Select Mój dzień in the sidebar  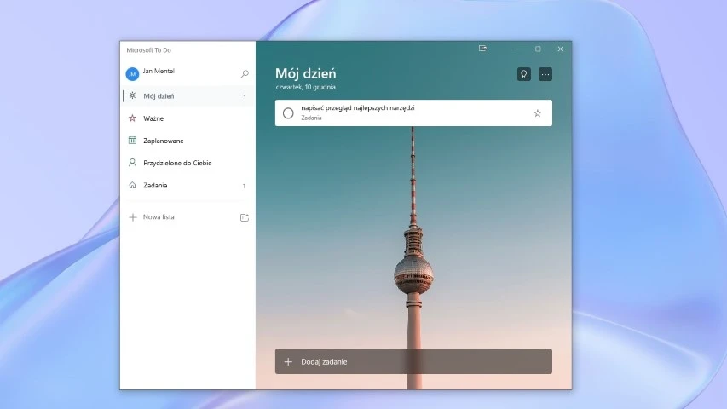pyautogui.click(x=159, y=96)
